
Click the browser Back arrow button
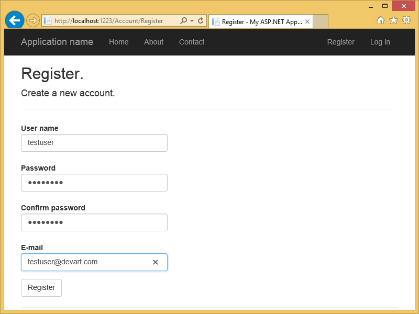point(14,20)
